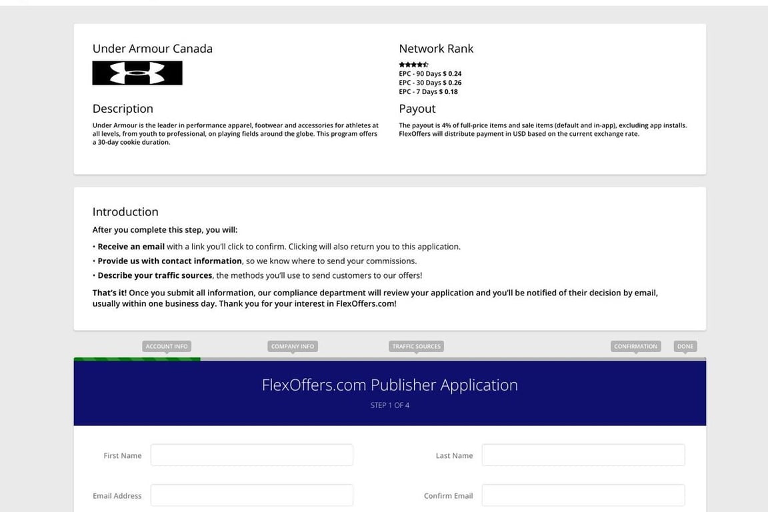This screenshot has height=512, width=768.
Task: Go to the Traffic Sources step
Action: point(417,346)
